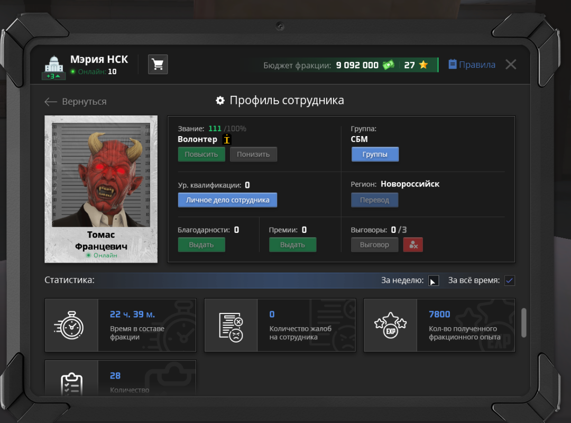Click the budget value 9 092 000
Image resolution: width=571 pixels, height=423 pixels.
(357, 65)
